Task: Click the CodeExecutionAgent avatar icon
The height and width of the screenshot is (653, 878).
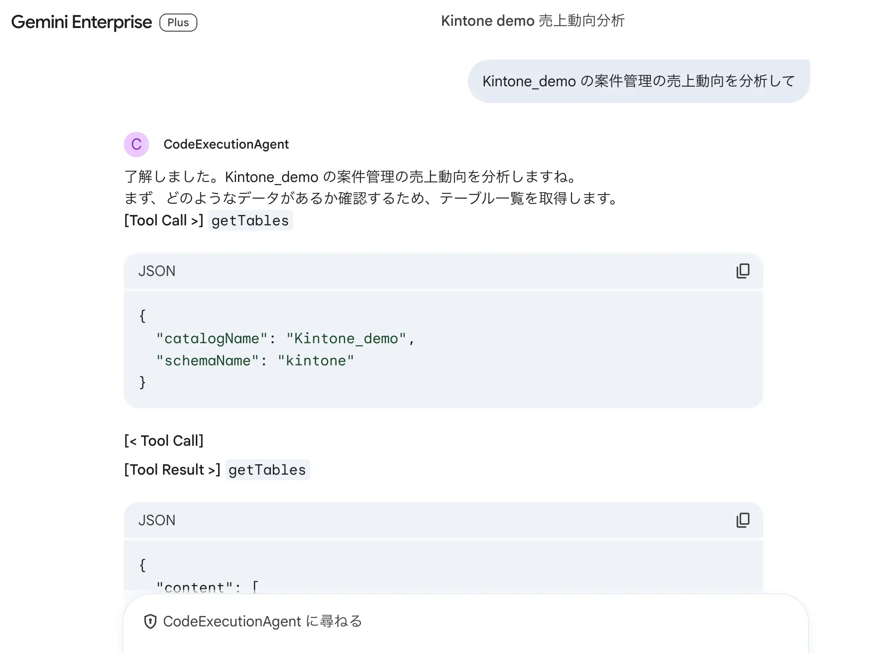Action: click(136, 145)
